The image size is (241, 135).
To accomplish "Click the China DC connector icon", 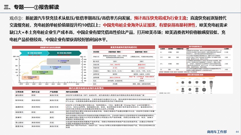I will [204, 89].
